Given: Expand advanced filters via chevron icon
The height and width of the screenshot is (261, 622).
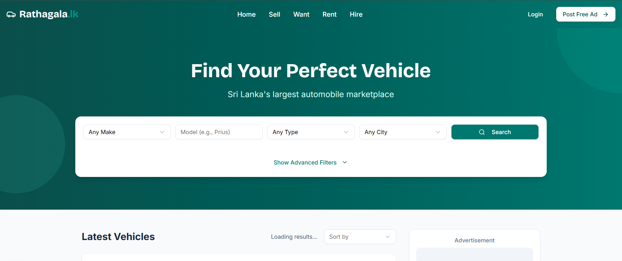Looking at the screenshot, I should point(345,163).
